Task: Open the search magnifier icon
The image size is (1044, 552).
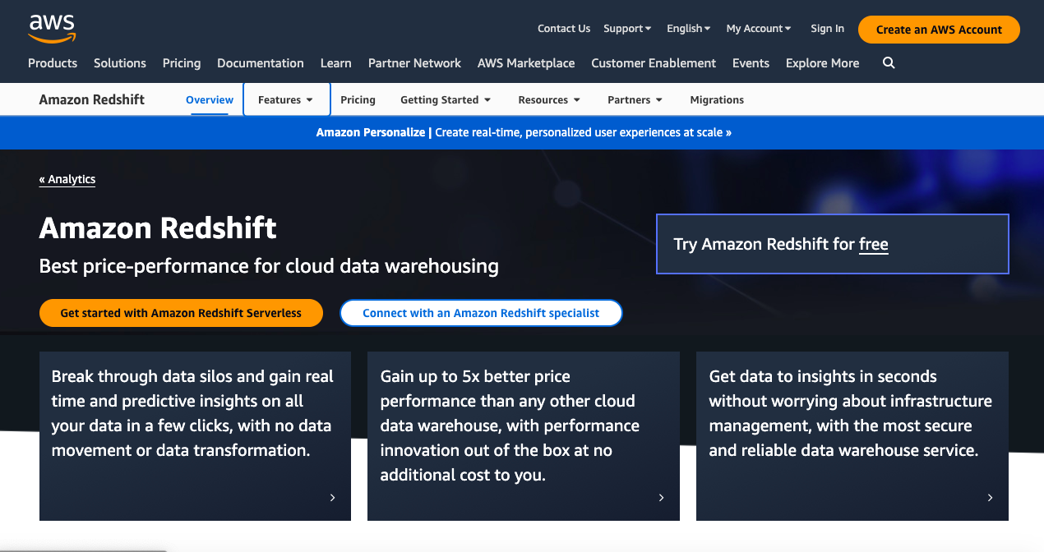Action: point(889,63)
